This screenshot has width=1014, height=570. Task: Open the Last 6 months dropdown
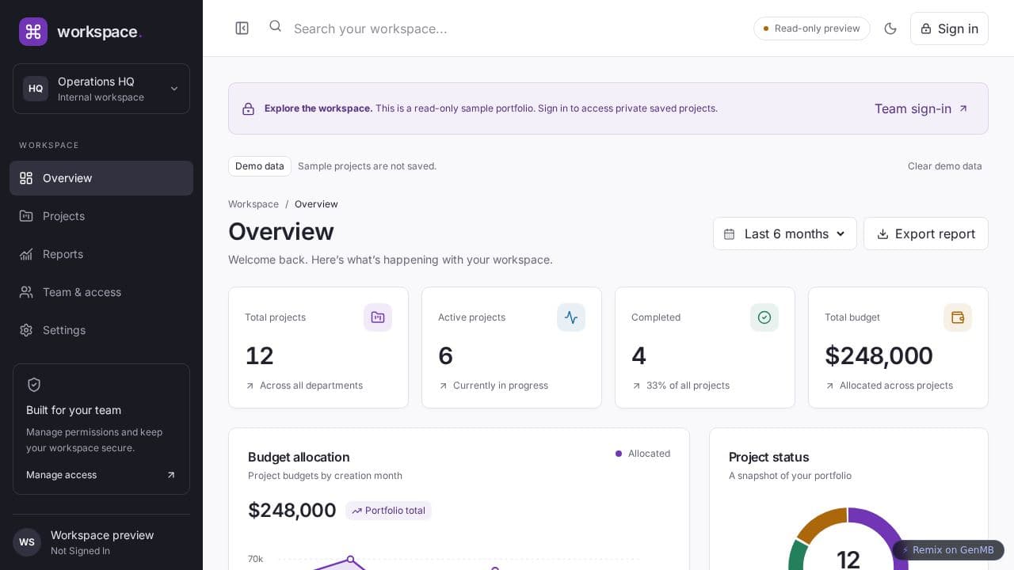[x=785, y=234]
